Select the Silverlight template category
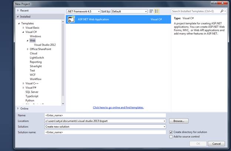 coord(36,66)
